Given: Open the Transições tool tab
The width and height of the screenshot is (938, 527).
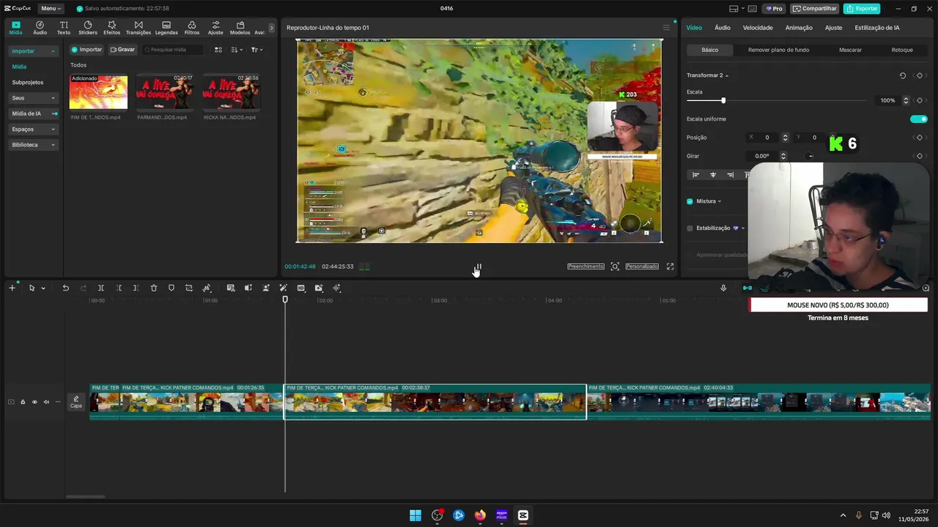Looking at the screenshot, I should [x=139, y=28].
